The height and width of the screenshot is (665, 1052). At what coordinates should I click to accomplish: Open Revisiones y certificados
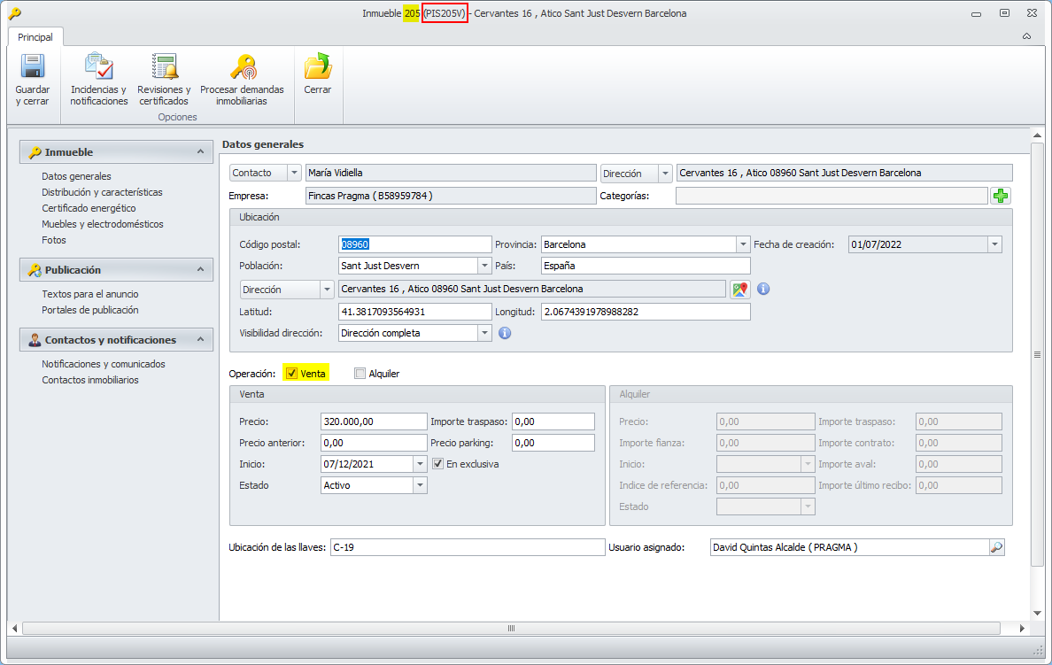164,67
